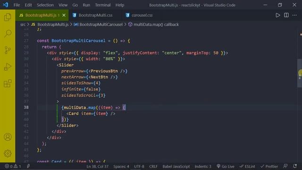Viewport: 302px width, 170px height.
Task: Click the ESLint status item
Action: (247, 166)
